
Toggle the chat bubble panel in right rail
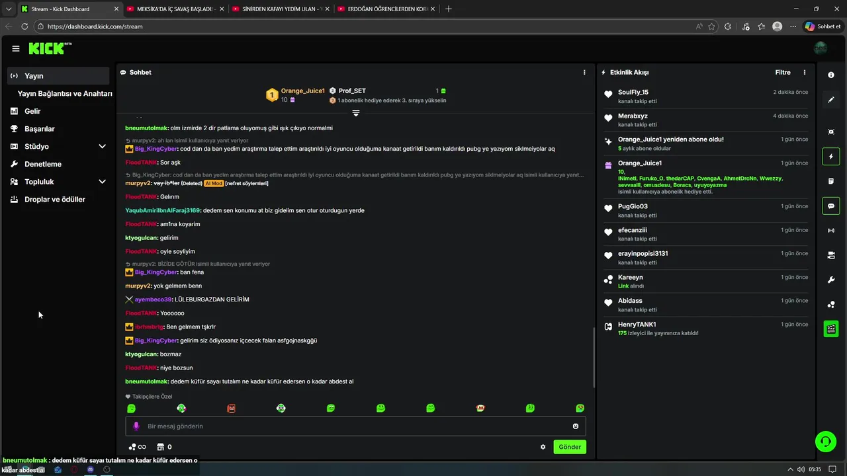(831, 206)
